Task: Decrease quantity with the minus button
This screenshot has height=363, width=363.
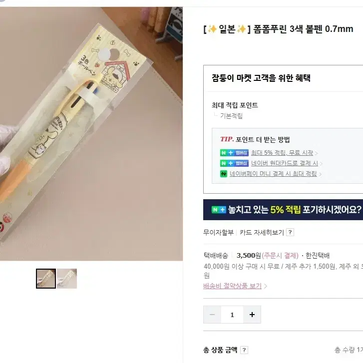Action: tap(212, 315)
